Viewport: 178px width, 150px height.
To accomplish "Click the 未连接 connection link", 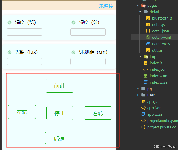I will [106, 6].
